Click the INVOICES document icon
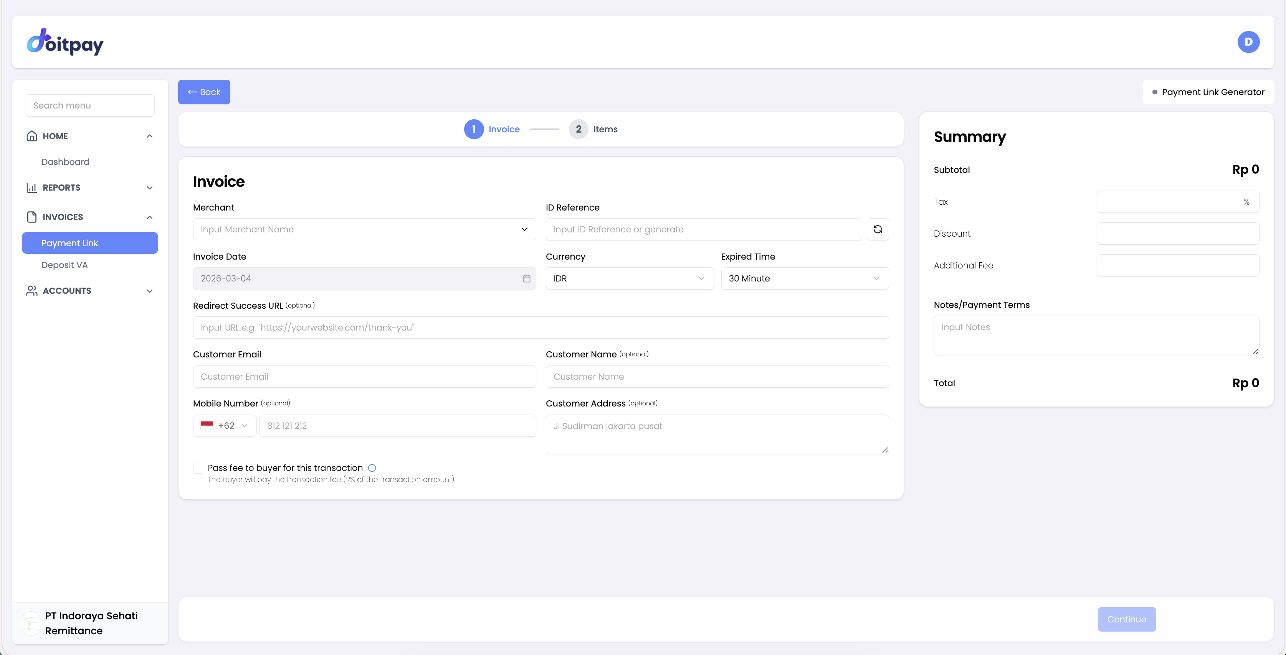This screenshot has width=1286, height=655. [x=31, y=217]
